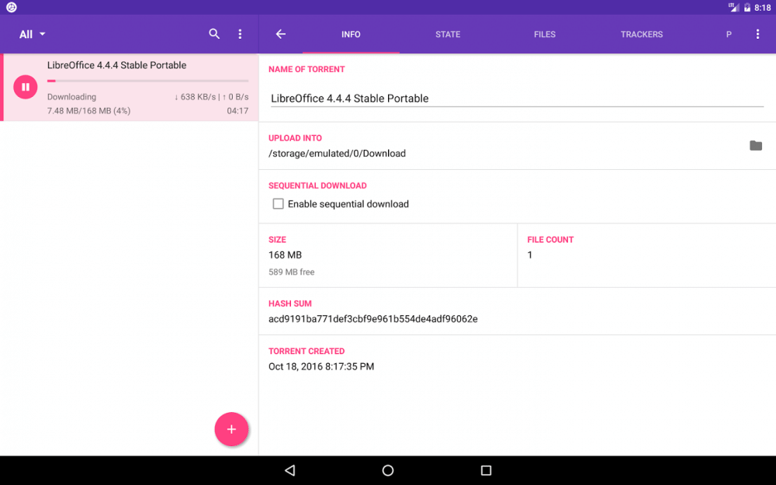776x485 pixels.
Task: Tap the /storage/emulated/0/Download path
Action: click(337, 154)
